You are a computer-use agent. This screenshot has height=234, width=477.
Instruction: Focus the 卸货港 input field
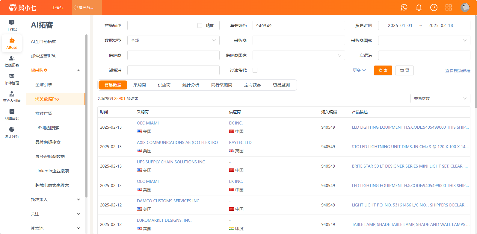point(173,70)
